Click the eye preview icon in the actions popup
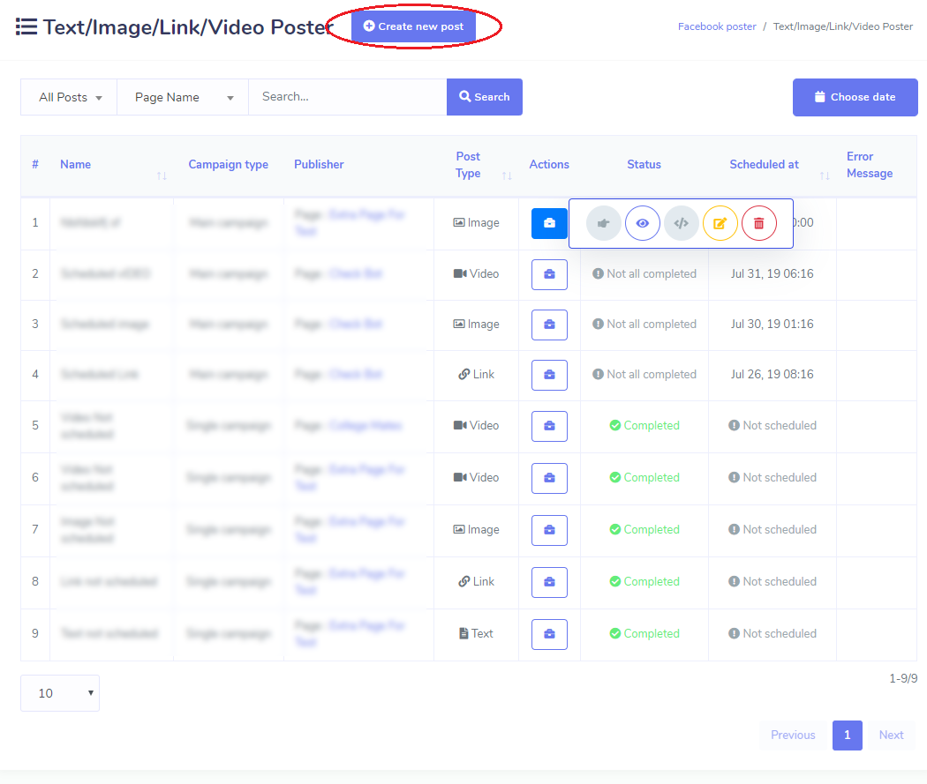 (642, 223)
